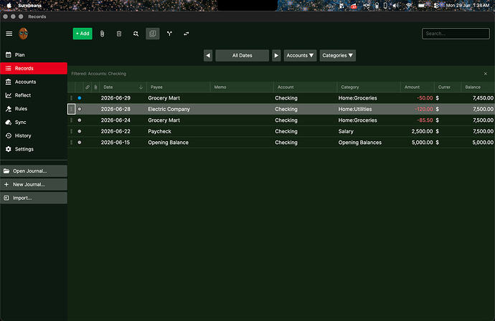This screenshot has height=321, width=495.
Task: Open the History section
Action: coord(34,135)
